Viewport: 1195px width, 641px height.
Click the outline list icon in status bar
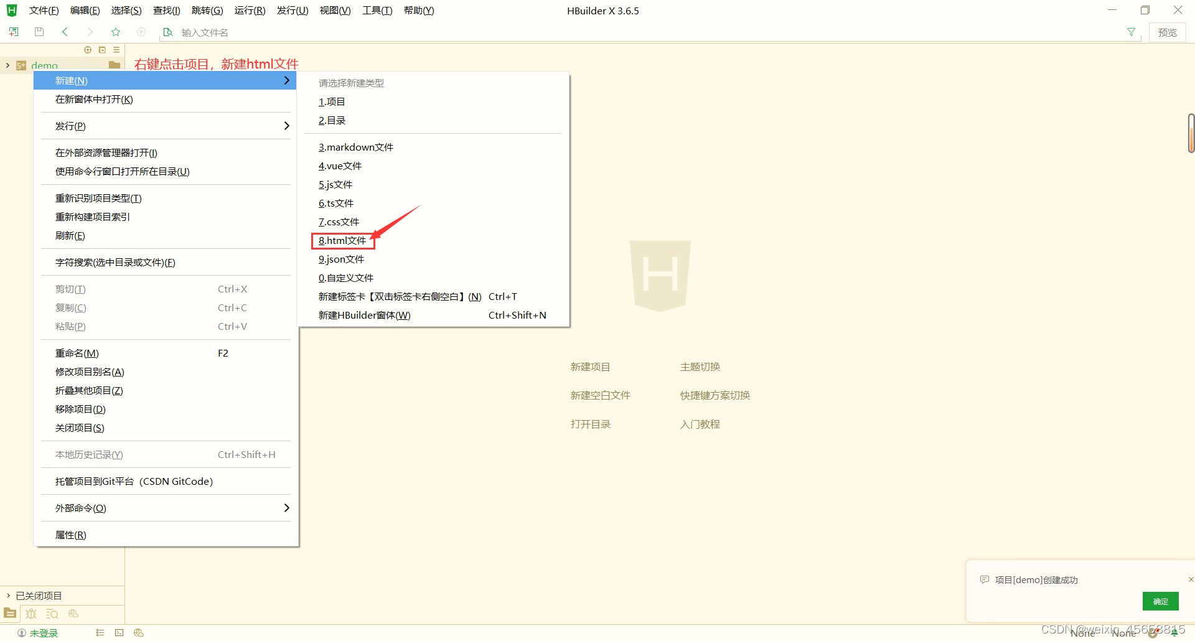point(100,633)
